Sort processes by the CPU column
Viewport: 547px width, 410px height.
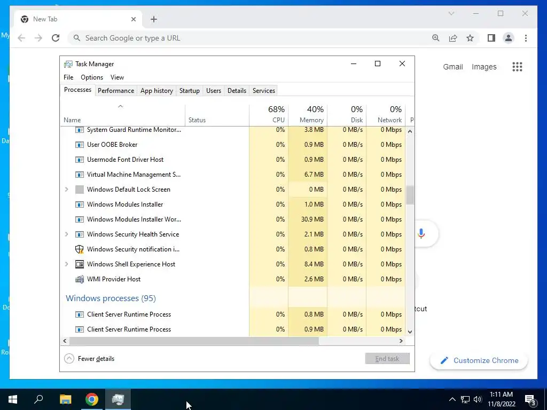click(x=269, y=114)
